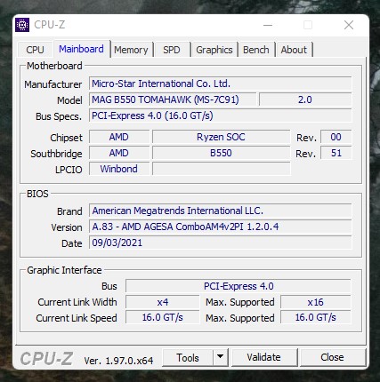Select the Manufacturer field Micro-Star International Co. Ltd.
The height and width of the screenshot is (382, 380).
[x=221, y=84]
